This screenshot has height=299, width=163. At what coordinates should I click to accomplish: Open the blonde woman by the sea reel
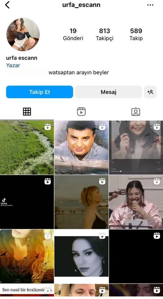point(81,202)
